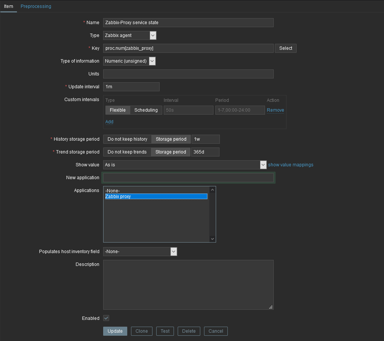The width and height of the screenshot is (384, 341).
Task: Expand the Type of information dropdown
Action: click(129, 61)
